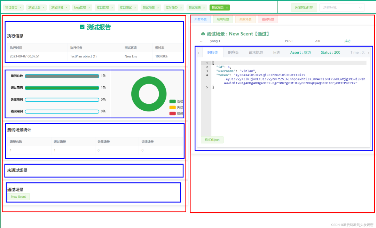Toggle the green 通过 legend item

point(176,101)
